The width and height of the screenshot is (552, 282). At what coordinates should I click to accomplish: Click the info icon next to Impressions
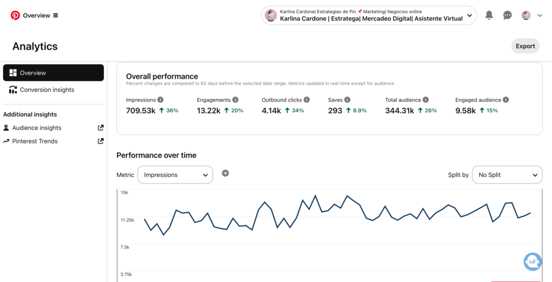point(161,100)
